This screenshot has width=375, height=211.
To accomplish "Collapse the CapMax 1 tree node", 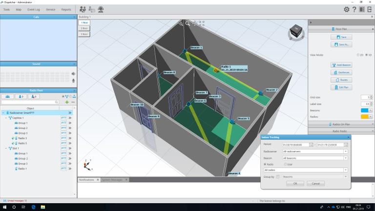I will pyautogui.click(x=6, y=118).
